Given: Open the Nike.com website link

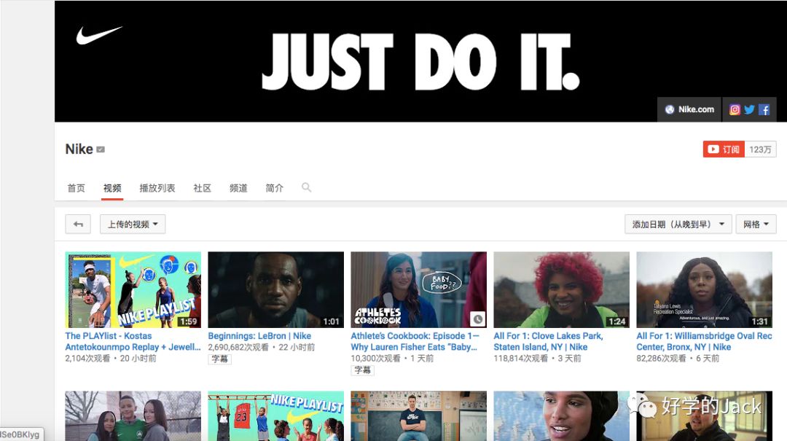Looking at the screenshot, I should point(689,109).
